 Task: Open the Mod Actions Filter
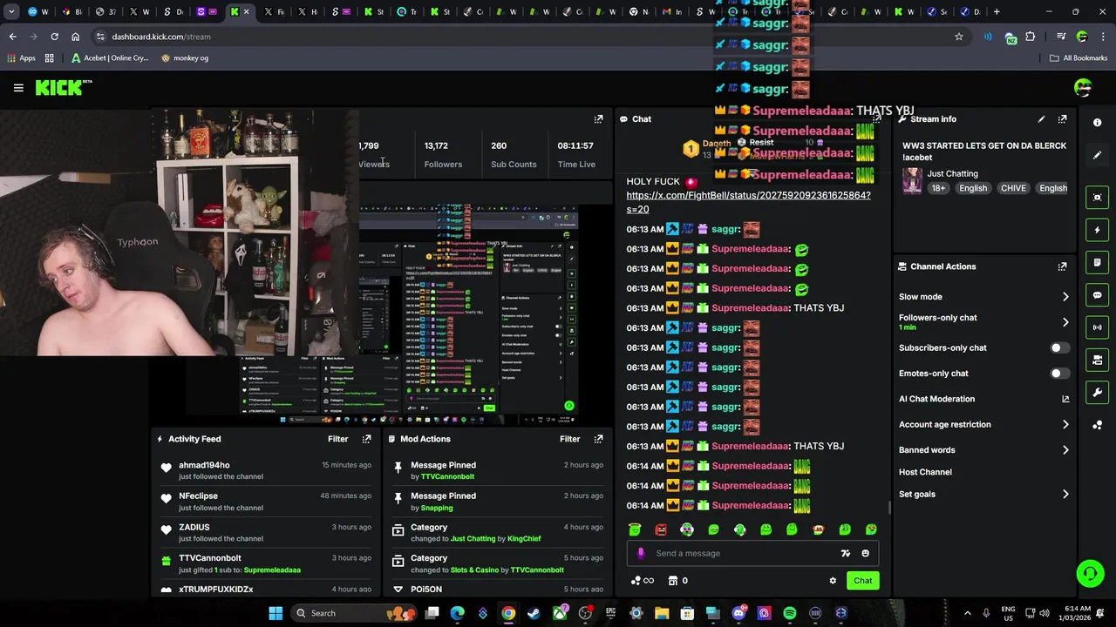click(569, 439)
